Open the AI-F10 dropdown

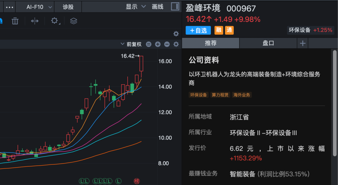(39, 7)
